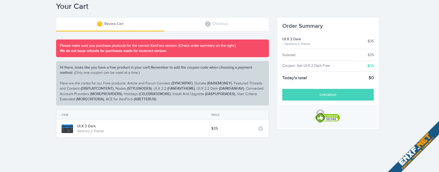Click the FANFAVTHEME coupon code

pos(181,88)
